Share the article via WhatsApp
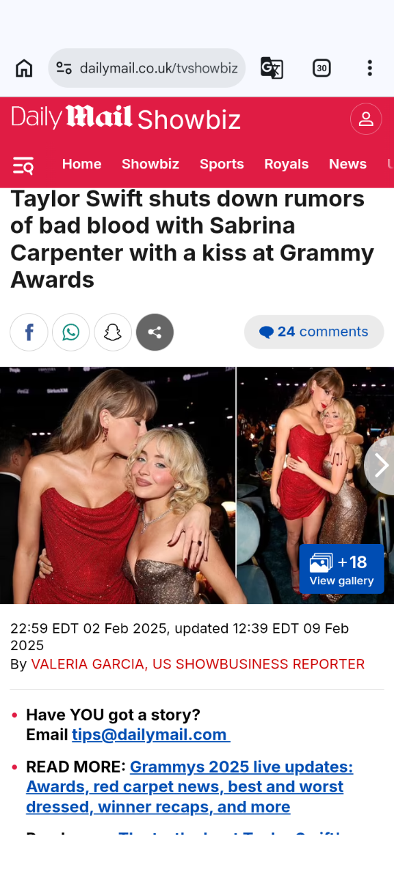394x883 pixels. click(70, 332)
